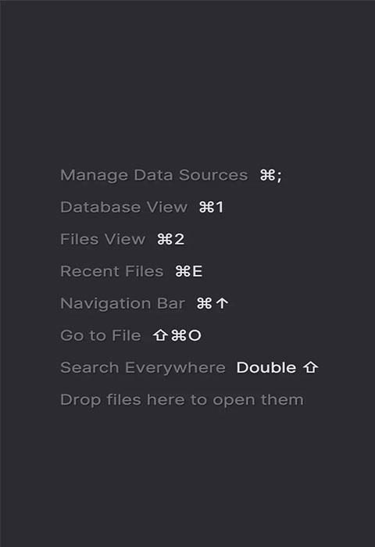Click the Search Everywhere hint label

coord(143,368)
